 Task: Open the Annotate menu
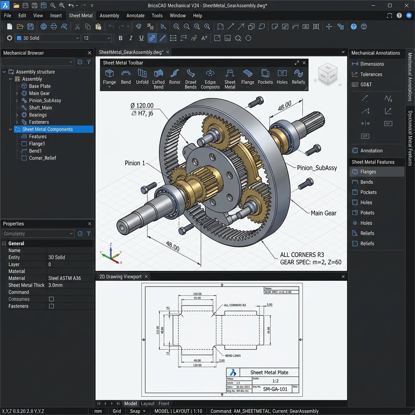[x=135, y=16]
